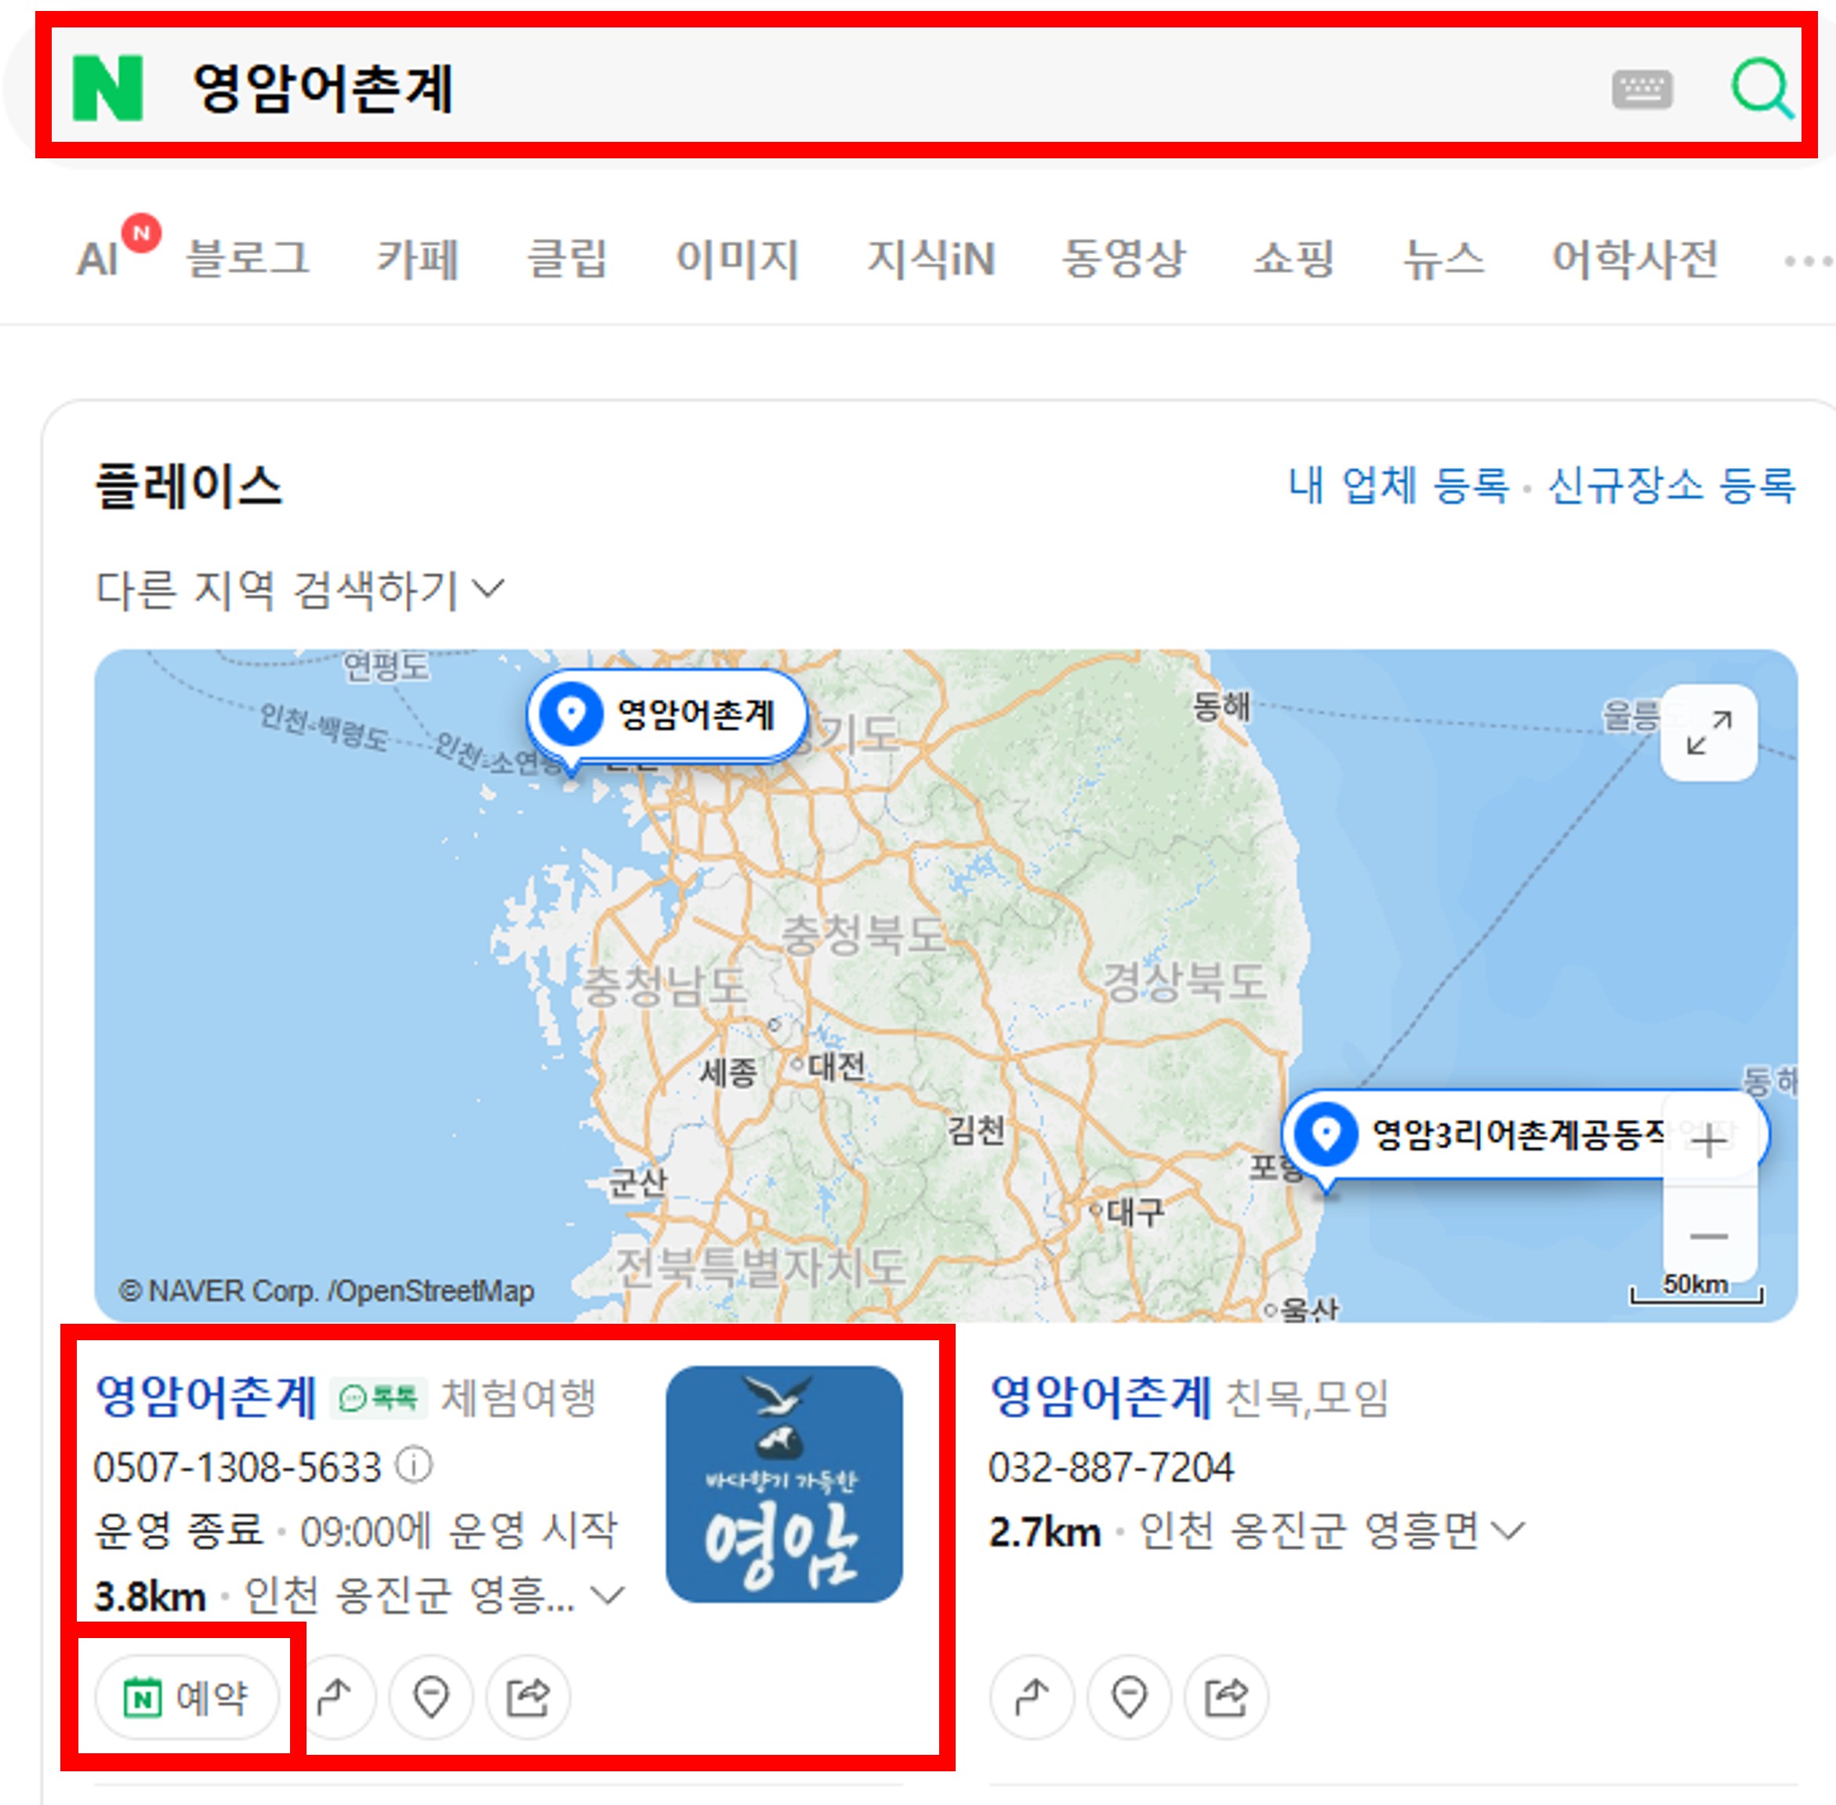Show more tabs via the ellipsis
The height and width of the screenshot is (1805, 1836).
point(1808,261)
